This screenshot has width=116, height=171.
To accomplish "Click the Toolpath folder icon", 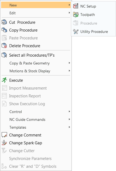I will 76,15.
